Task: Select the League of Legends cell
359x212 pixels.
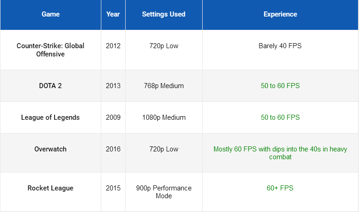Action: click(x=50, y=117)
